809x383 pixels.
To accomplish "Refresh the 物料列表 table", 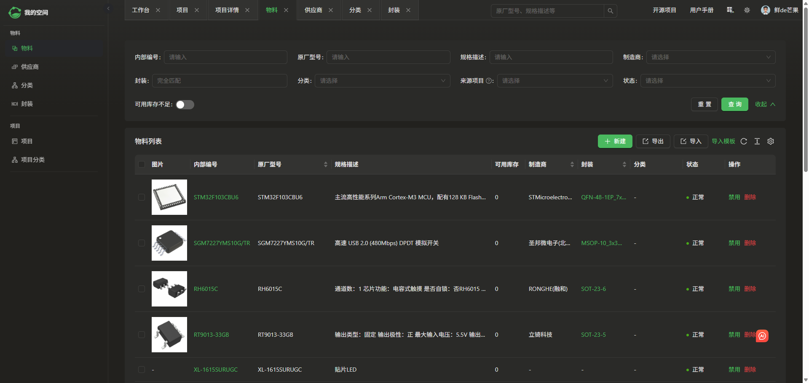I will click(744, 141).
